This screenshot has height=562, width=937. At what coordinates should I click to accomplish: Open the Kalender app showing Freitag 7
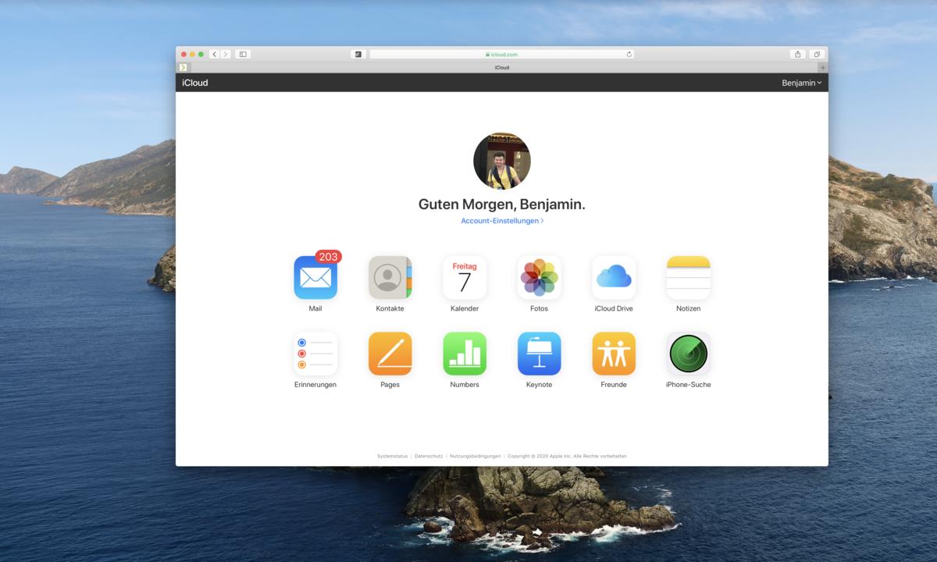(465, 277)
